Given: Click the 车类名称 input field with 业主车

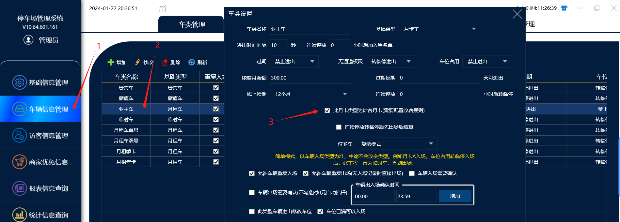Looking at the screenshot, I should 310,29.
